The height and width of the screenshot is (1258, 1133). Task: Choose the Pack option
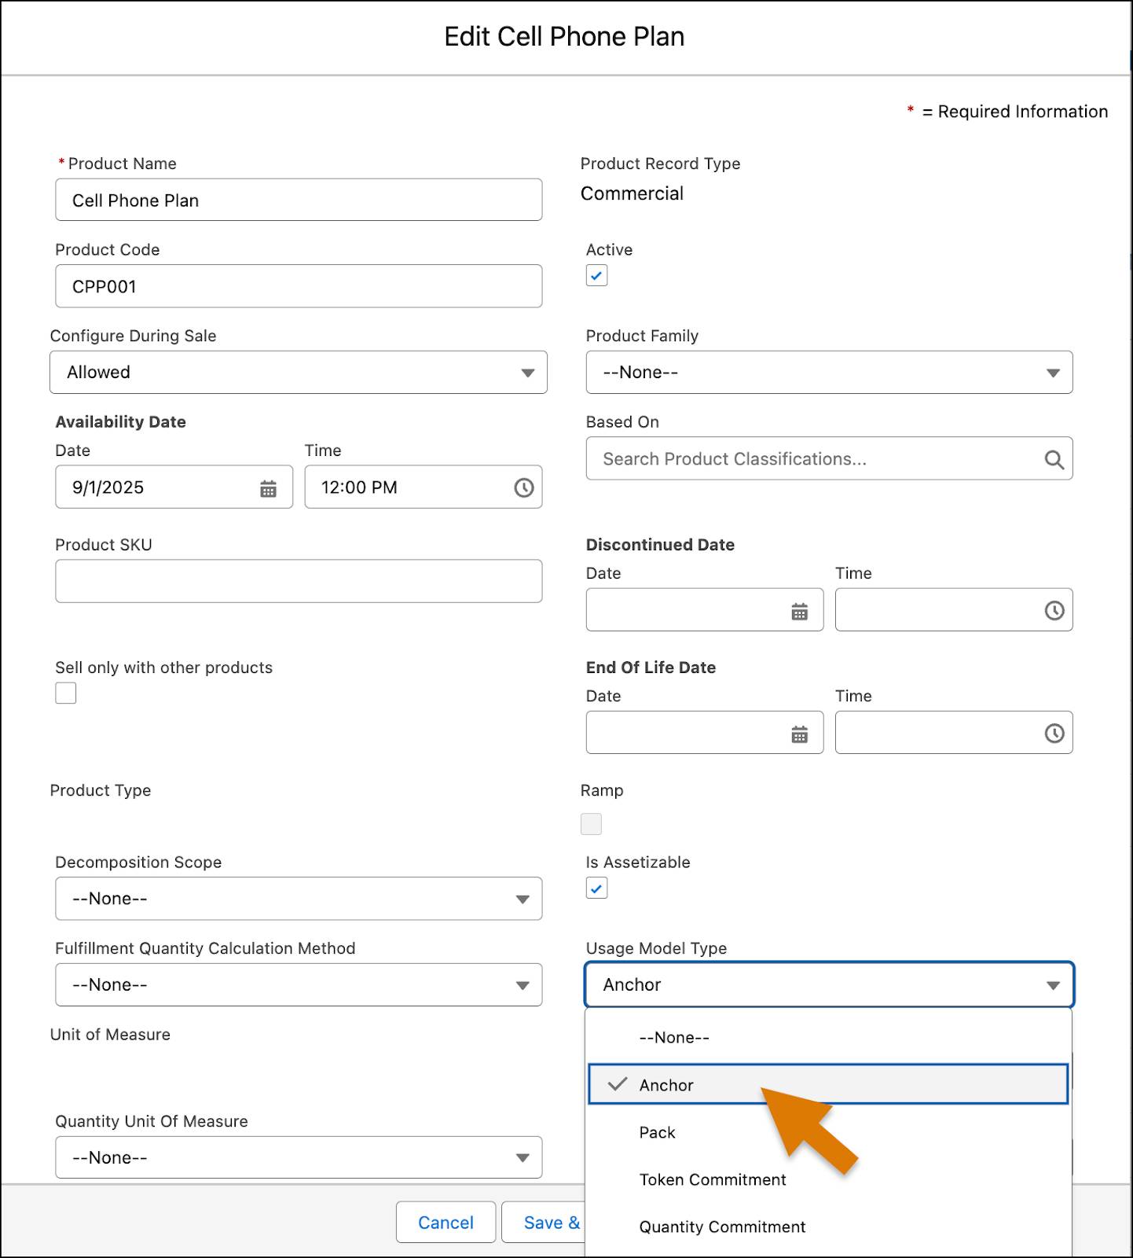[x=829, y=1132]
